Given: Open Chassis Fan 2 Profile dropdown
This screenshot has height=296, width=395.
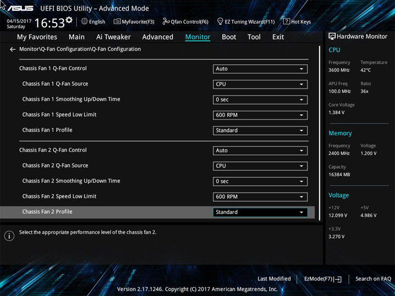Looking at the screenshot, I should pyautogui.click(x=260, y=212).
